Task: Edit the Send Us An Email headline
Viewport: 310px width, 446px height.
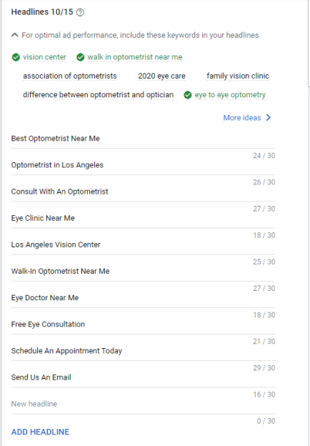Action: [143, 377]
